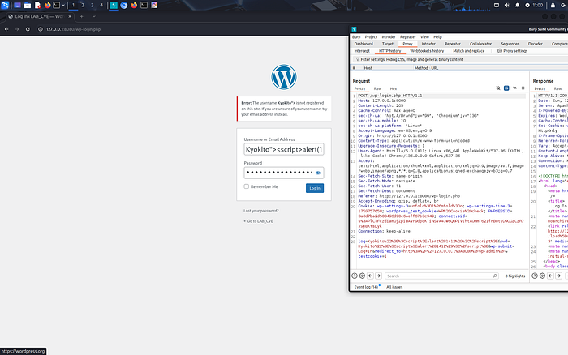
Task: Close the Log In LAB_CVE browser tab
Action: click(70, 16)
